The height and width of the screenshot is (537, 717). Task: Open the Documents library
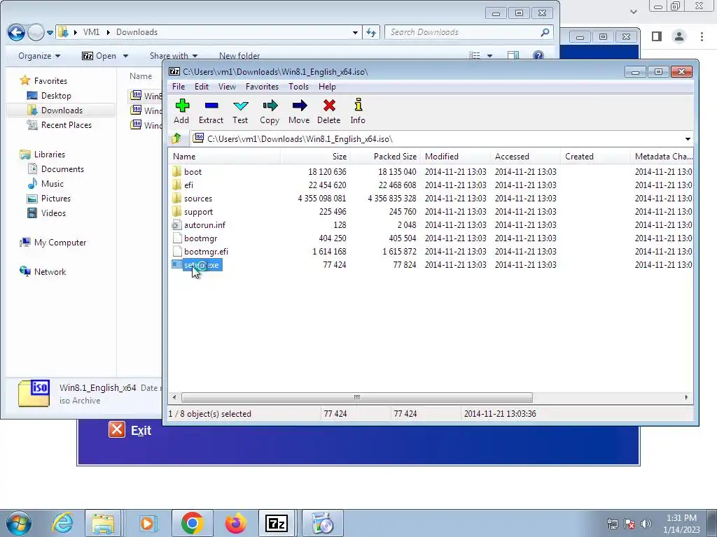point(62,169)
